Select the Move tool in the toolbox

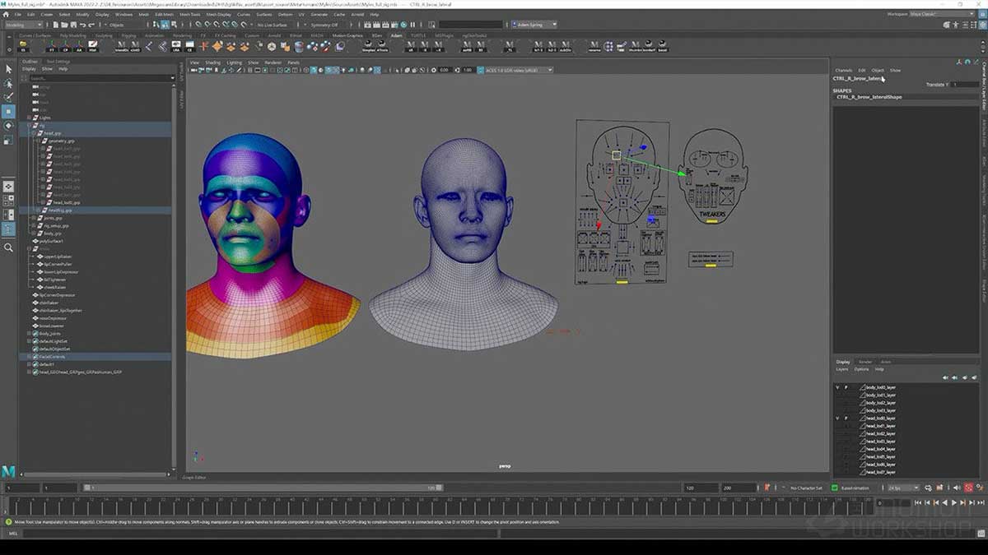(x=8, y=113)
